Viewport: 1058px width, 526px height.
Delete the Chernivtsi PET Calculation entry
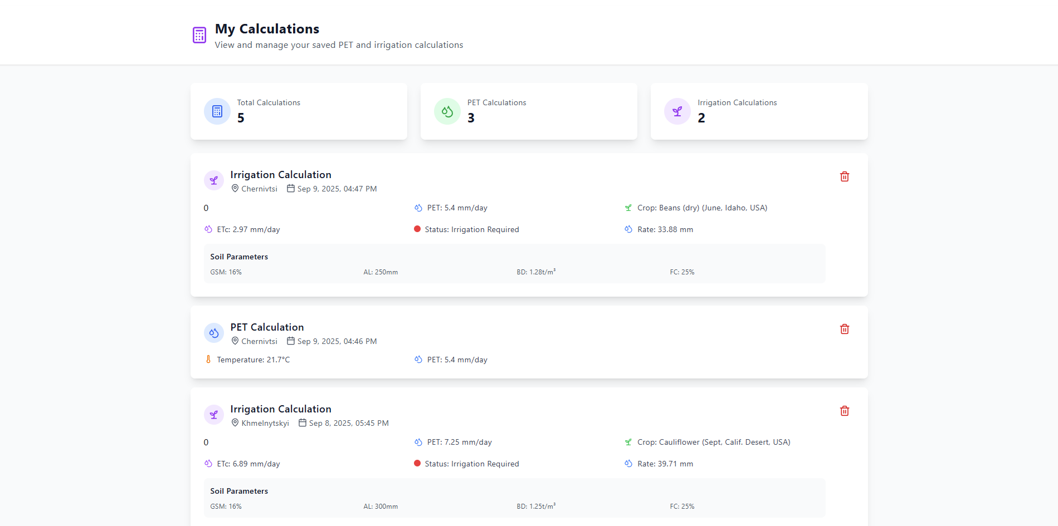(844, 329)
